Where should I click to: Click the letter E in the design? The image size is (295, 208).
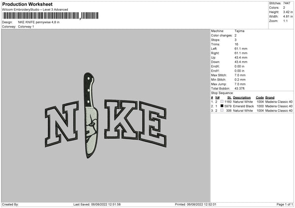click(152, 124)
